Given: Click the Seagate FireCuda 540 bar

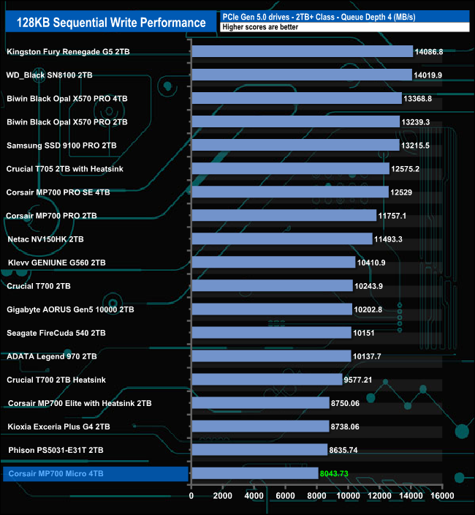Looking at the screenshot, I should (x=272, y=332).
